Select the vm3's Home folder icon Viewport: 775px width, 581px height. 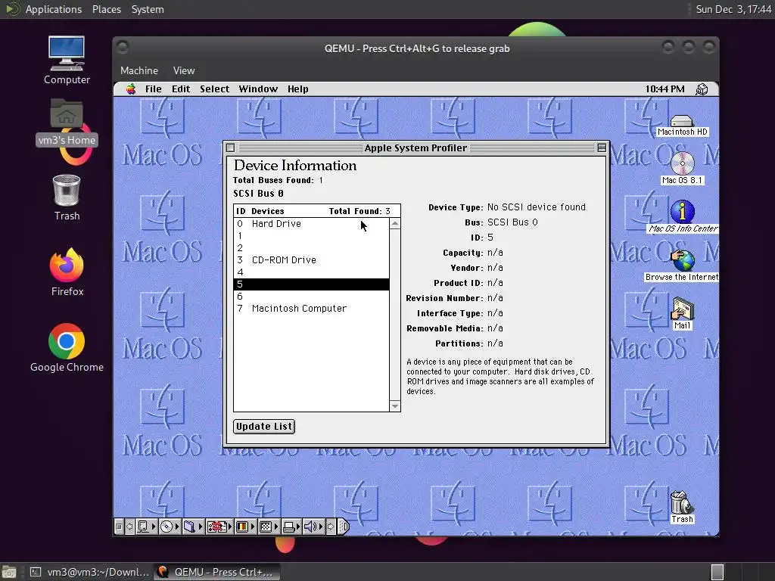pyautogui.click(x=67, y=122)
